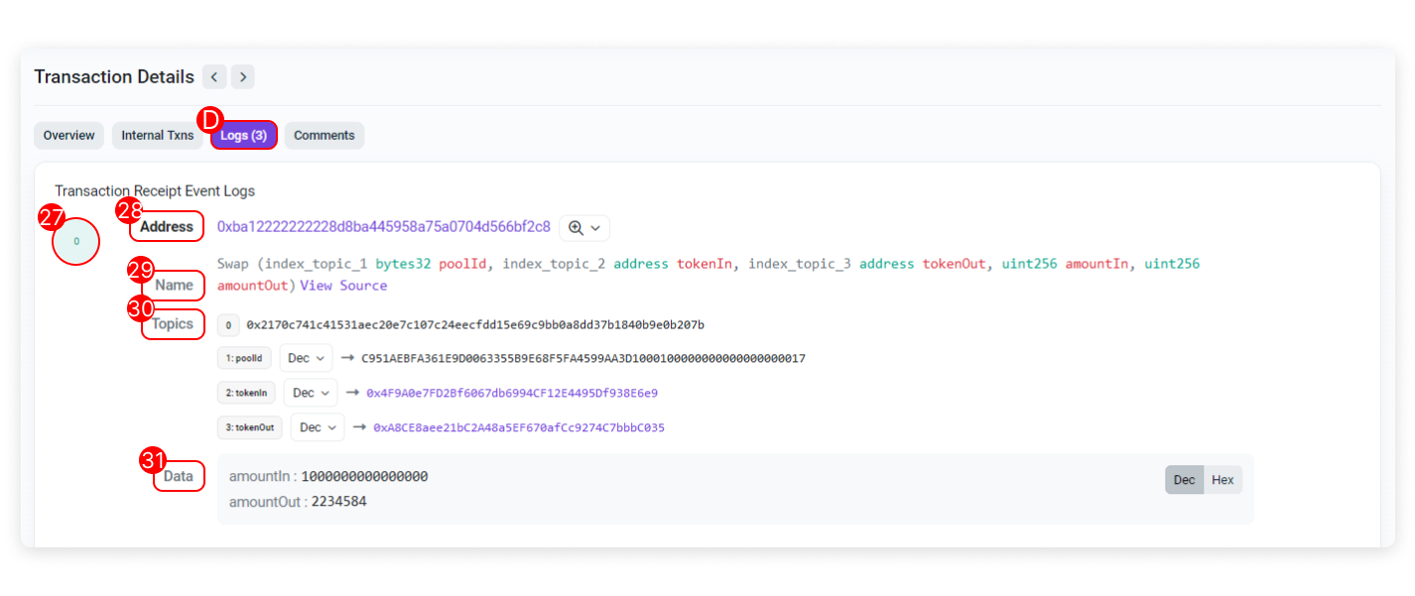Open the Comments tab

[323, 135]
